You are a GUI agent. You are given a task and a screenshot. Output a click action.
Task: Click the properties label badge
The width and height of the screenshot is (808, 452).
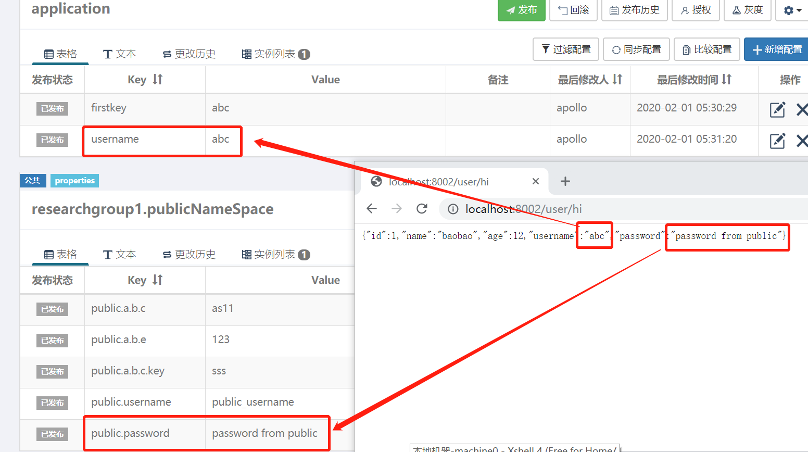pos(75,181)
